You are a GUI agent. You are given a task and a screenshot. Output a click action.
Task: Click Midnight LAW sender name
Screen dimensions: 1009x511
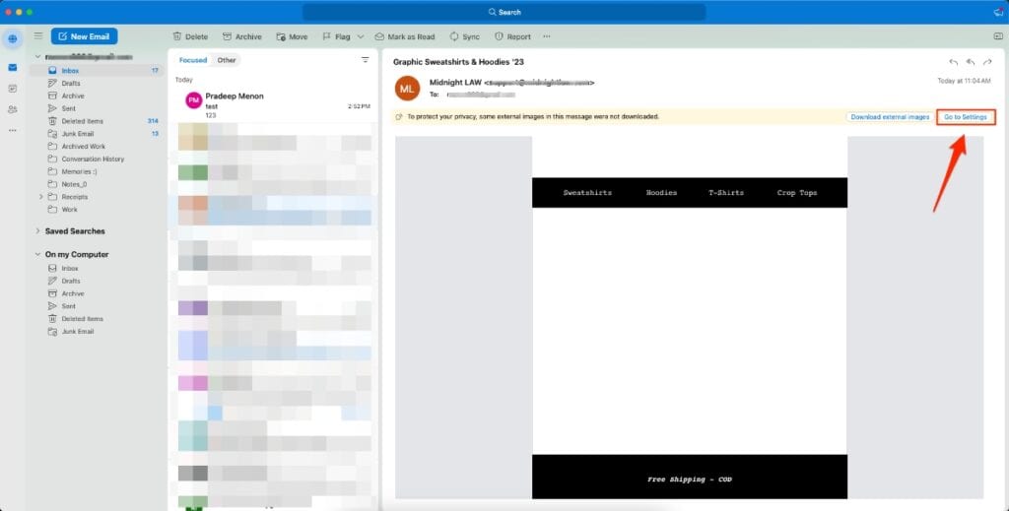point(455,83)
